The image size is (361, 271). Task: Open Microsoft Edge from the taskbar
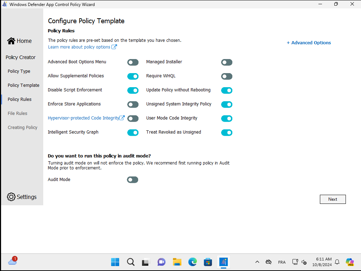click(192, 262)
